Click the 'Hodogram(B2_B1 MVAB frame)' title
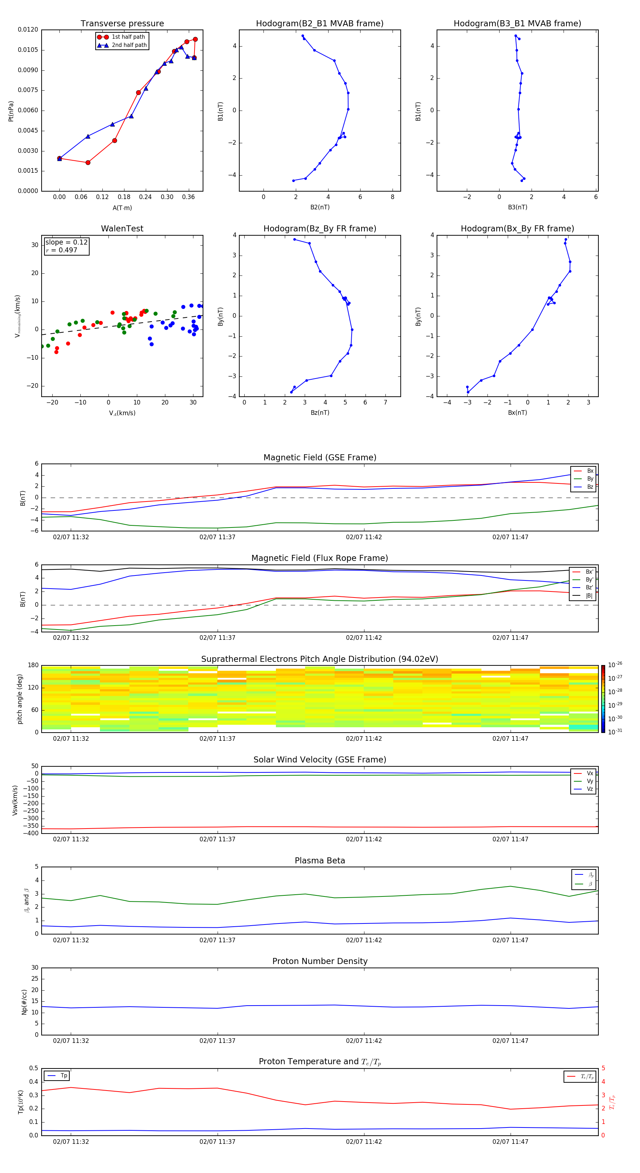 (x=320, y=24)
